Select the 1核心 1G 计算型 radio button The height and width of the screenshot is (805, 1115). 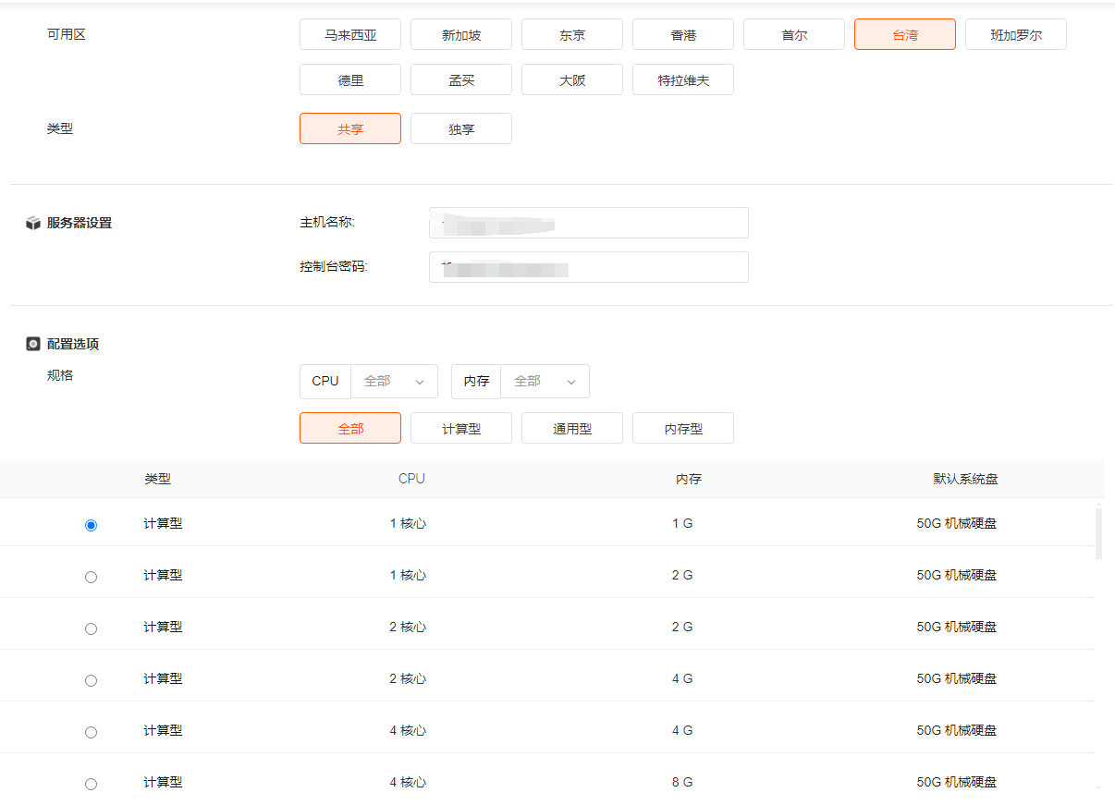[91, 525]
